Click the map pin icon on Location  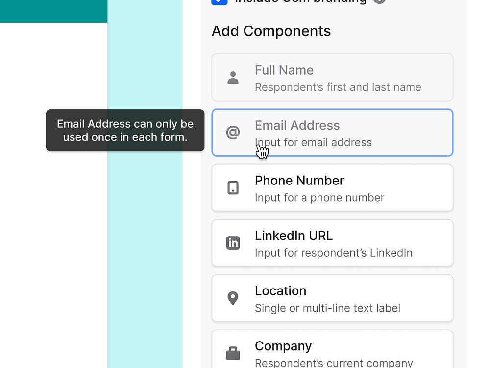pyautogui.click(x=233, y=298)
